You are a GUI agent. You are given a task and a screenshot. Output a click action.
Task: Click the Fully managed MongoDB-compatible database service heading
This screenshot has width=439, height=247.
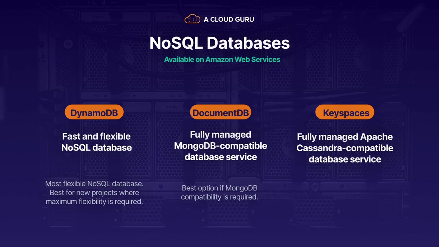pyautogui.click(x=221, y=145)
